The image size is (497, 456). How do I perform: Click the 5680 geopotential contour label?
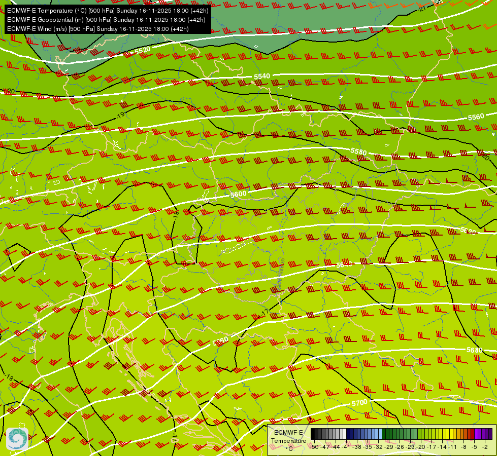475,350
